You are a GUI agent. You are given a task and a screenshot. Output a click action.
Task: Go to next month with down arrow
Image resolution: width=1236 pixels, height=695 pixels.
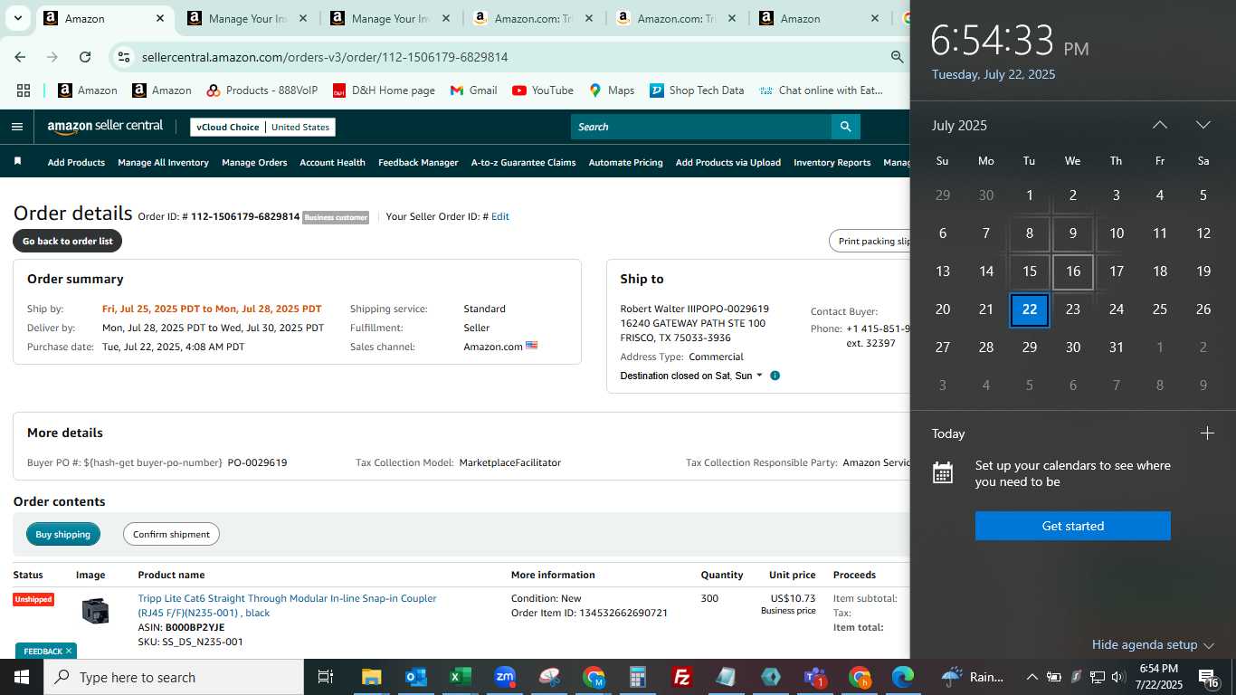[1203, 125]
